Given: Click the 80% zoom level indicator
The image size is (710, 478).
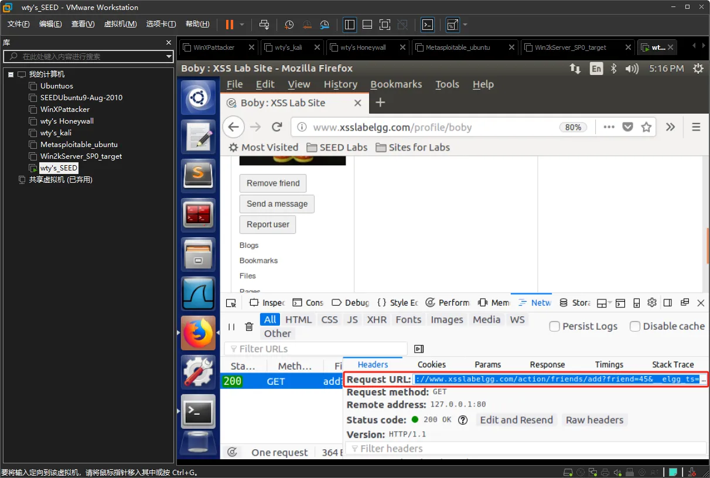Looking at the screenshot, I should click(x=573, y=127).
